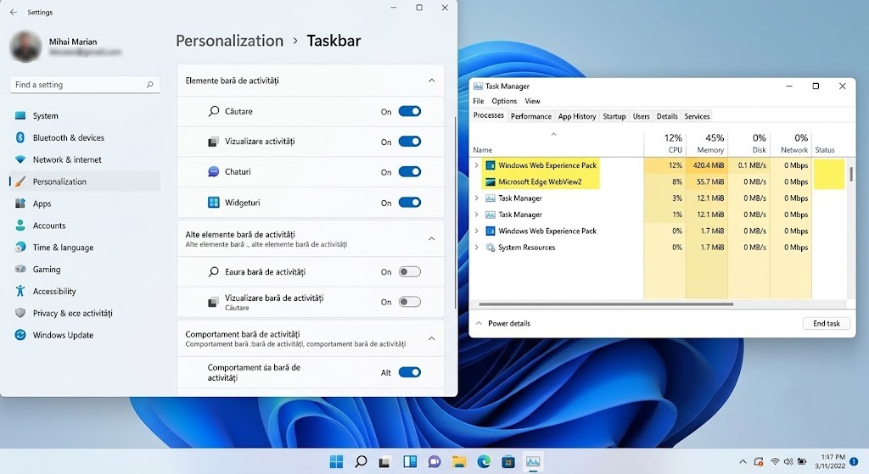The width and height of the screenshot is (869, 474).
Task: Expand the 0% CPU Windows Web Experience Pack row
Action: pyautogui.click(x=477, y=231)
